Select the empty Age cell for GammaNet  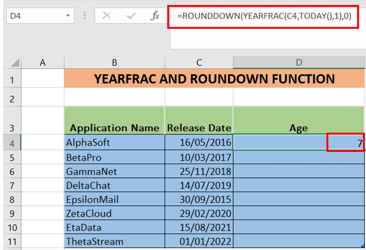[x=299, y=171]
